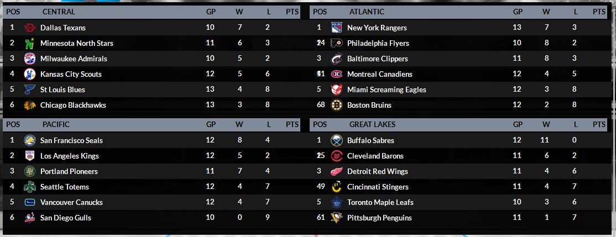Click the GREAT LAKES division header

click(372, 124)
